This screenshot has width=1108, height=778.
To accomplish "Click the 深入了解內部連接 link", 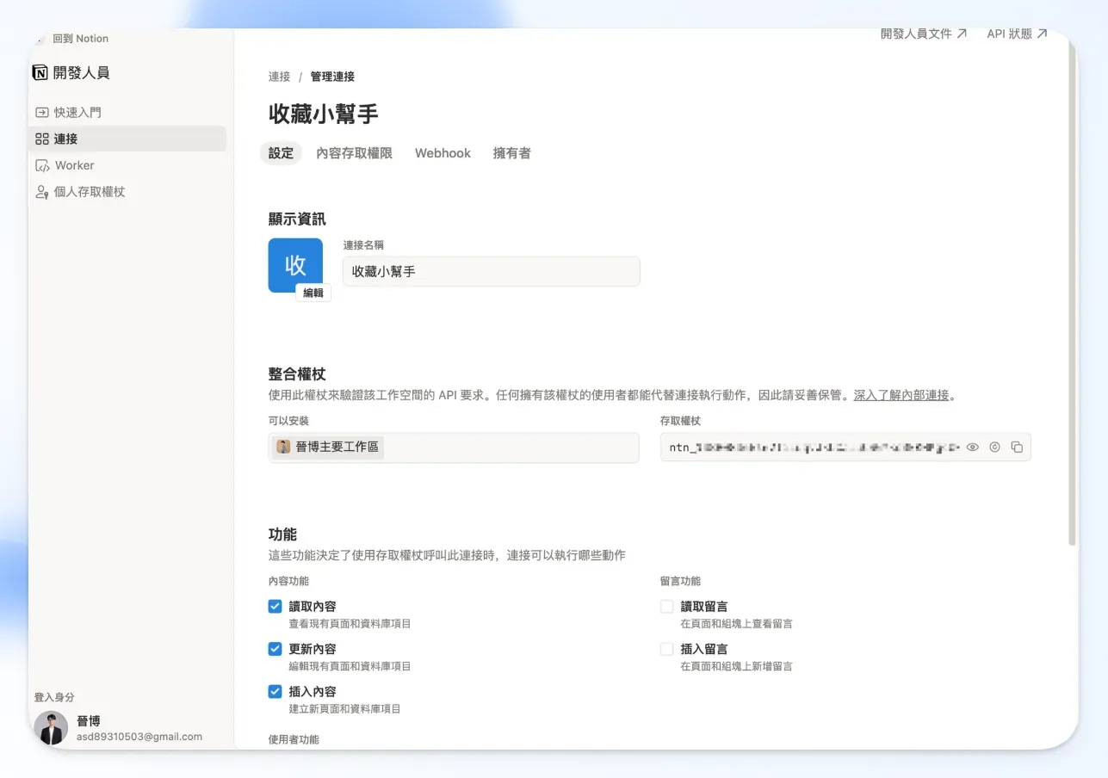I will [901, 396].
